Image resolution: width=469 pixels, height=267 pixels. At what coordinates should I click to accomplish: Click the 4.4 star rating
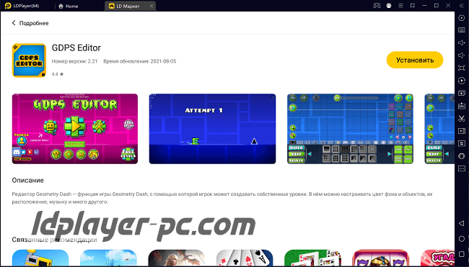click(58, 74)
